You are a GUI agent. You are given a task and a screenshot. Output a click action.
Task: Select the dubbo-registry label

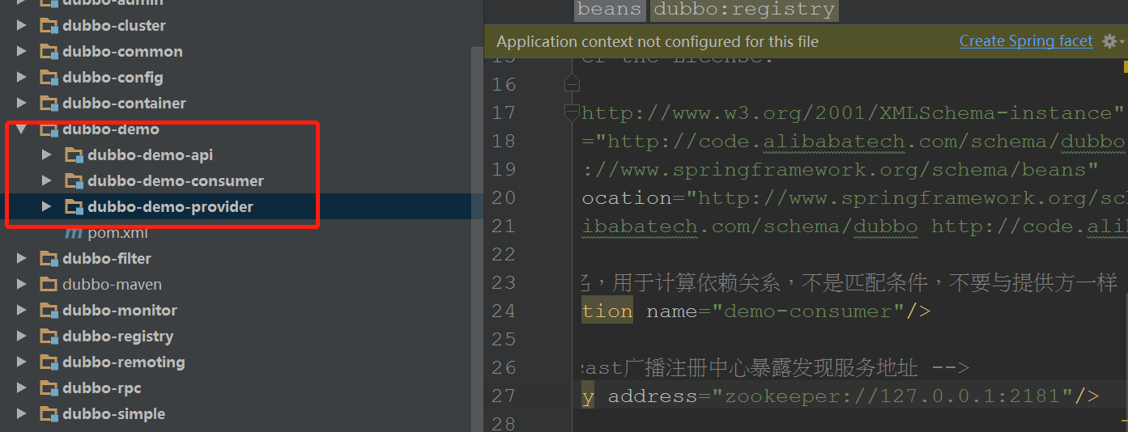point(118,337)
